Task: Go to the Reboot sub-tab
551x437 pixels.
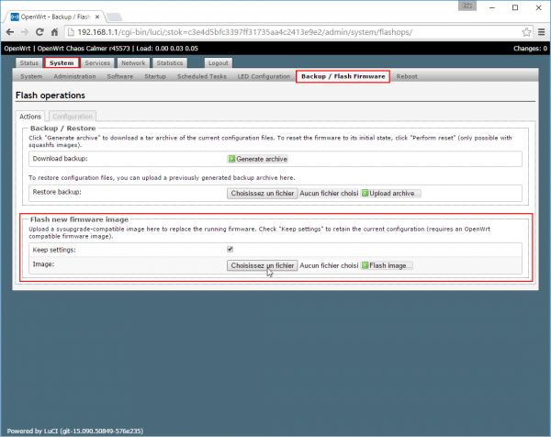Action: tap(406, 76)
